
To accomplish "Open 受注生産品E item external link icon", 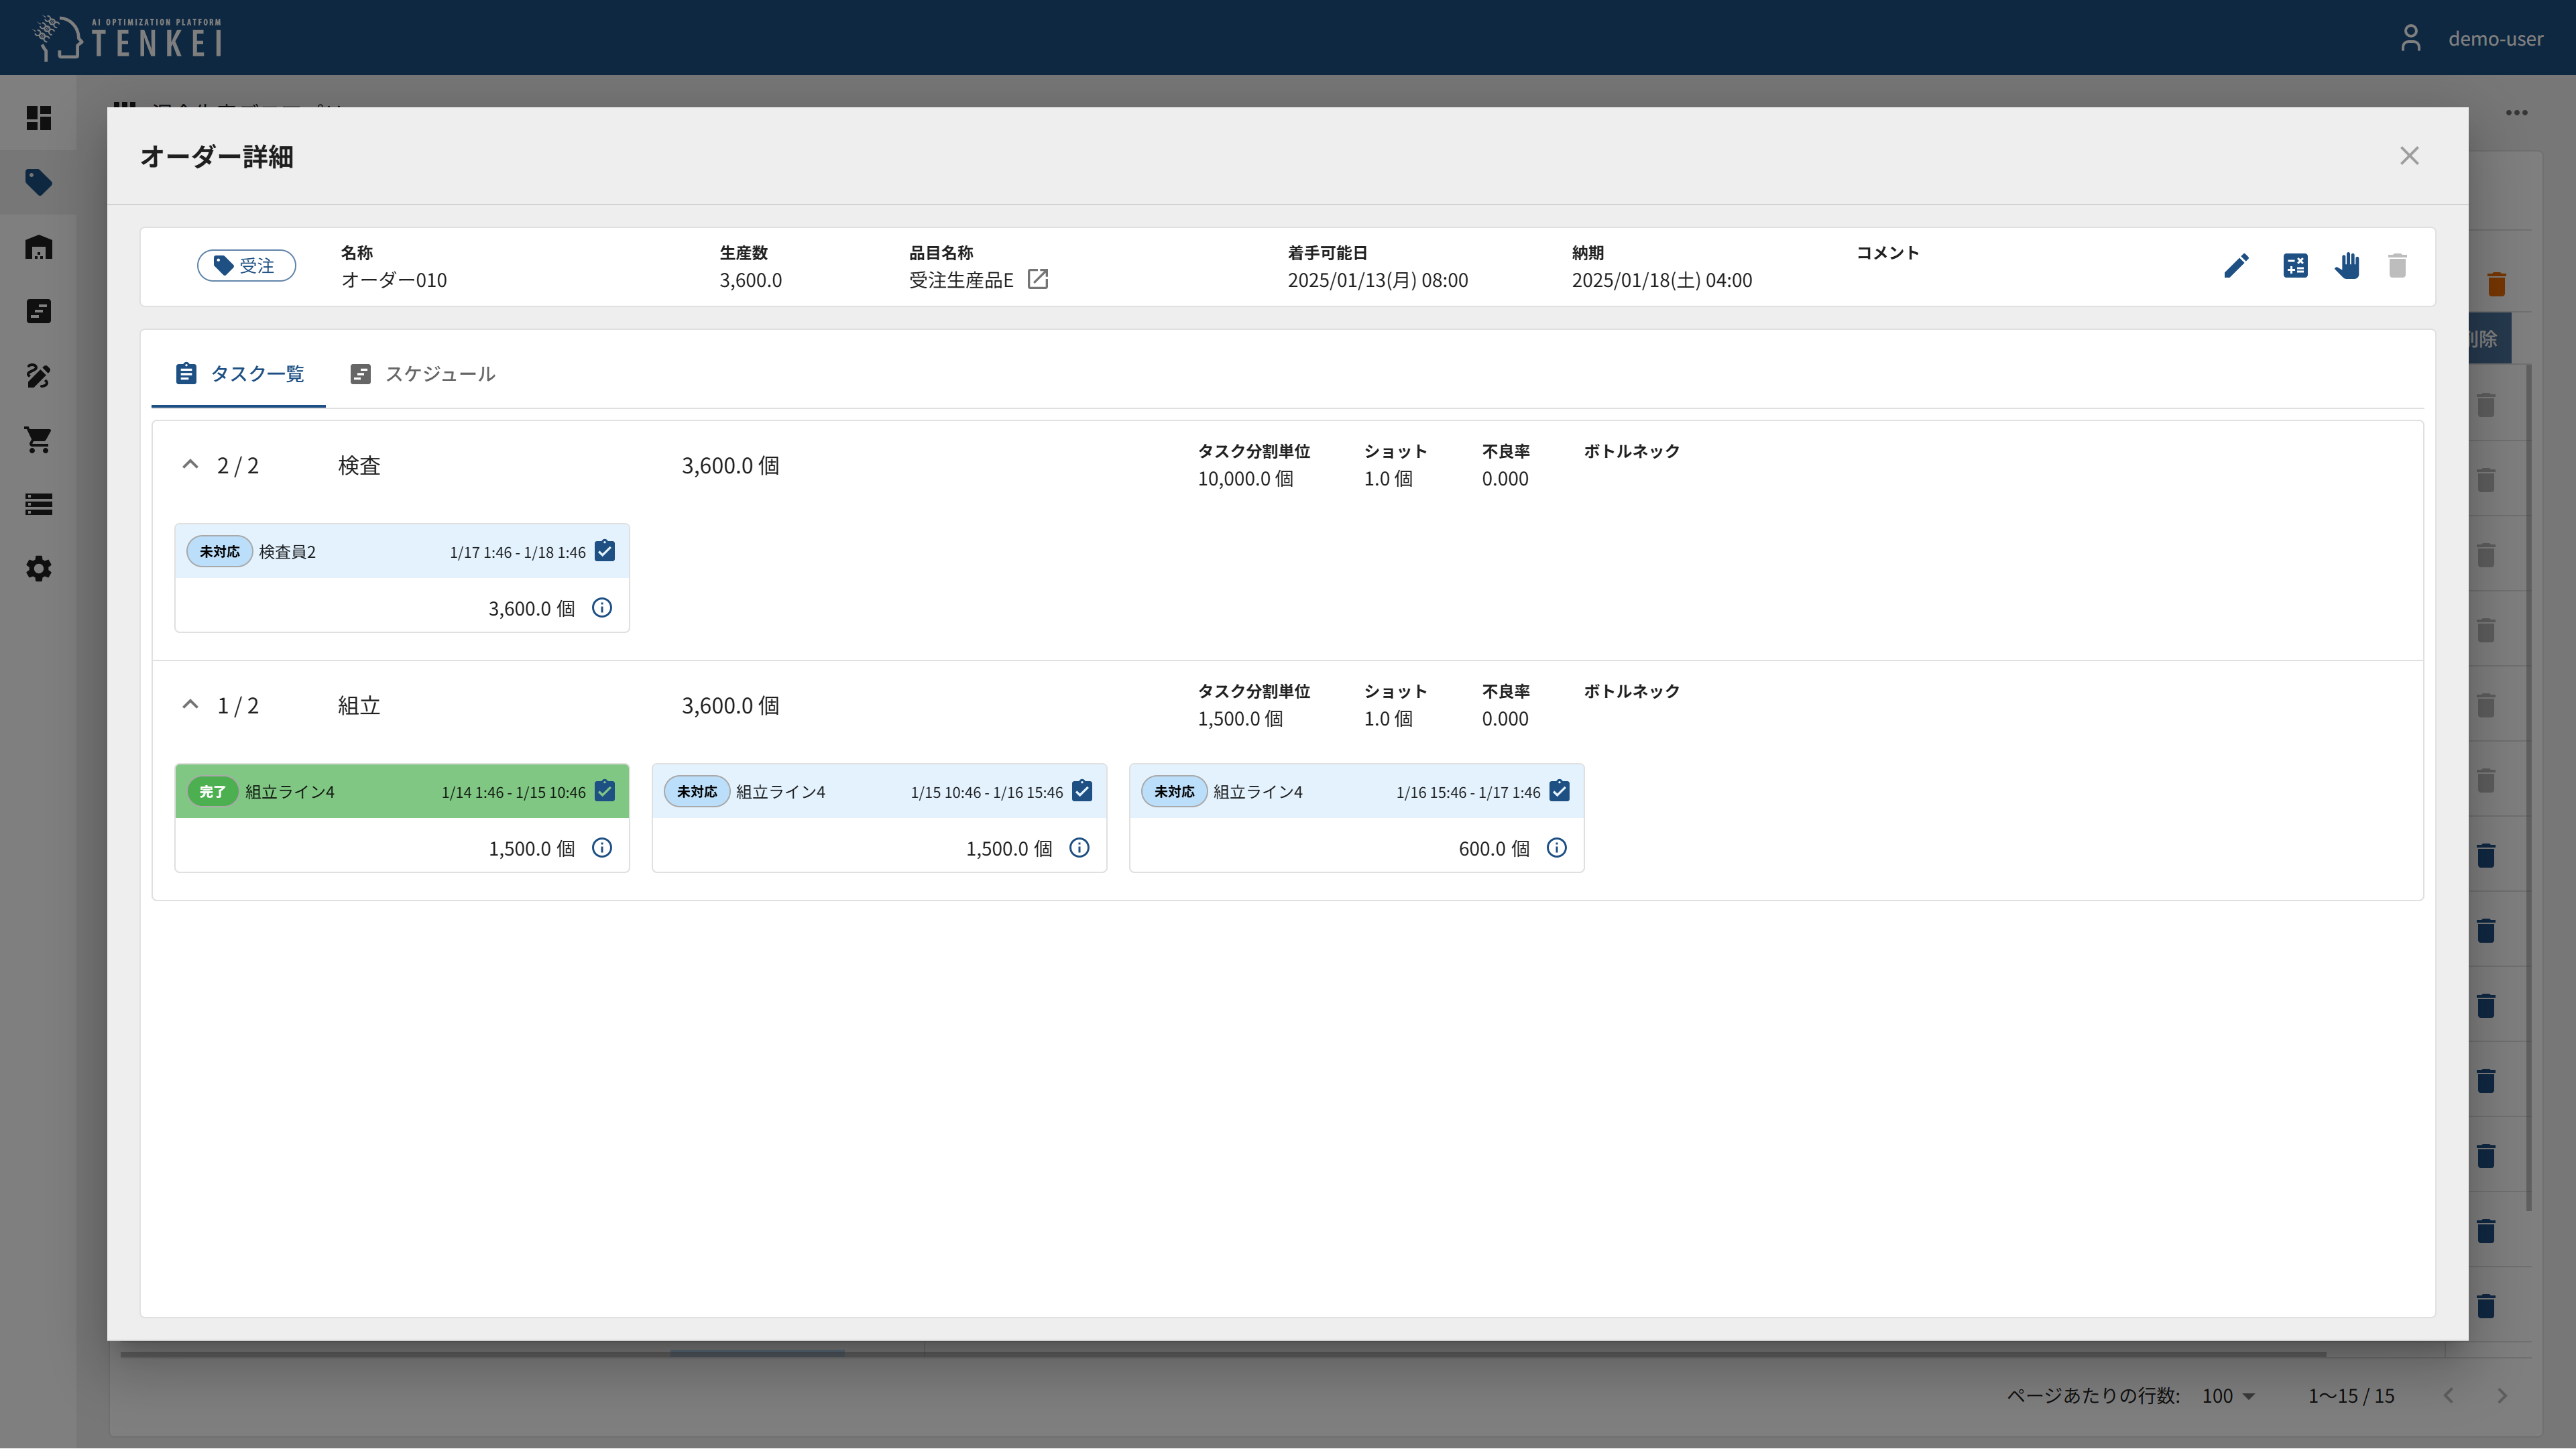I will (x=1038, y=279).
